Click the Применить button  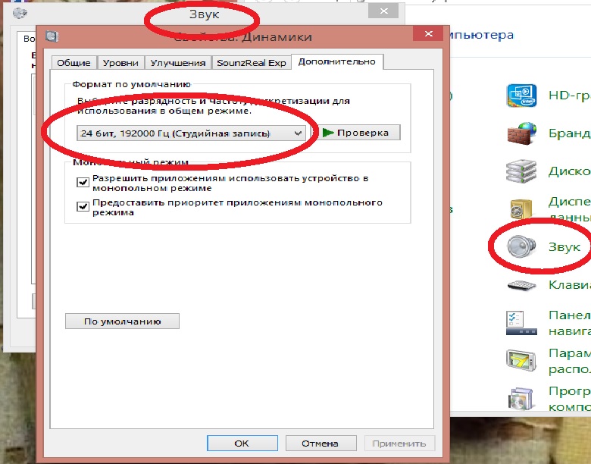(399, 444)
